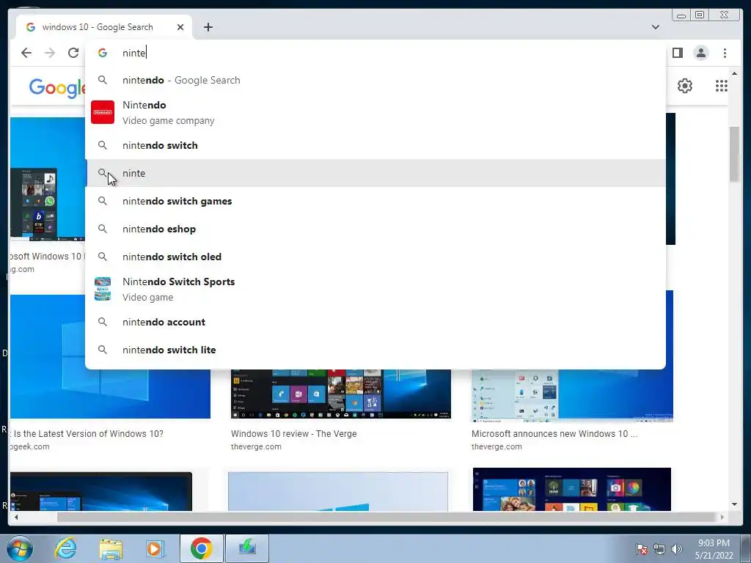Select the 'nintendo - Google Search' suggestion
This screenshot has height=563, width=751.
tap(375, 80)
